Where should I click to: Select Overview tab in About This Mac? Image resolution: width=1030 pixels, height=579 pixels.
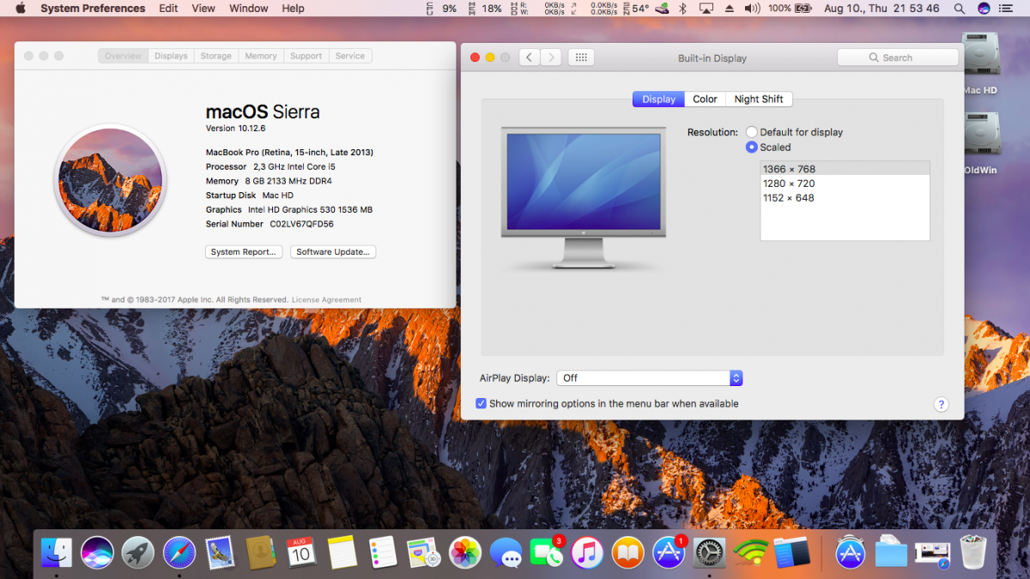coord(123,56)
